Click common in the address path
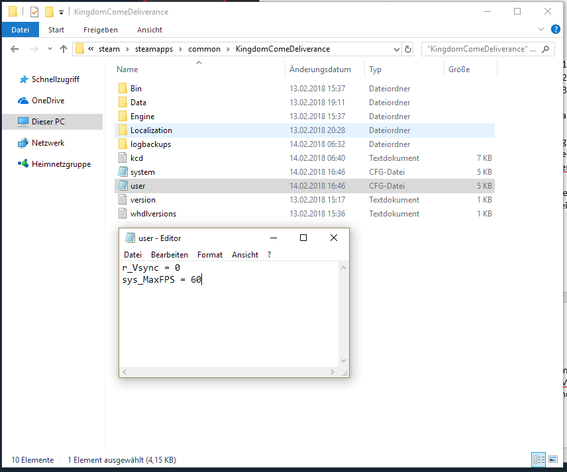This screenshot has height=472, width=567. (204, 49)
